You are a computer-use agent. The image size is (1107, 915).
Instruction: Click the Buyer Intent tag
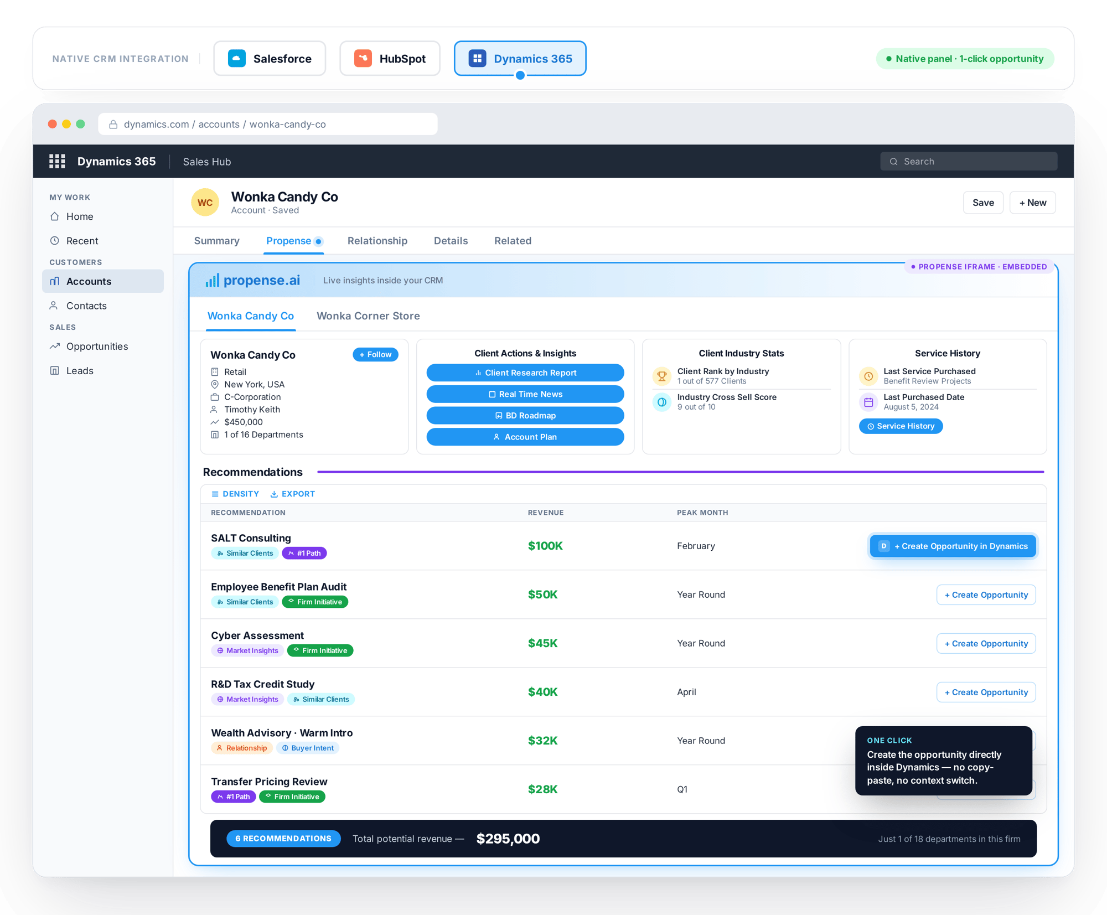pos(308,748)
